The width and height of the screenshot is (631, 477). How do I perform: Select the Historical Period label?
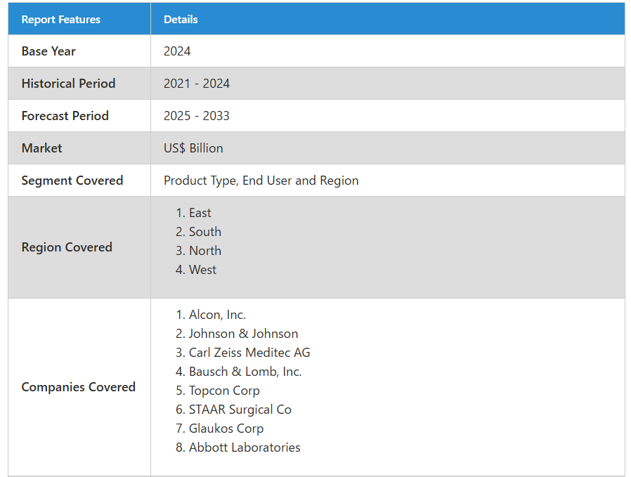coord(68,84)
